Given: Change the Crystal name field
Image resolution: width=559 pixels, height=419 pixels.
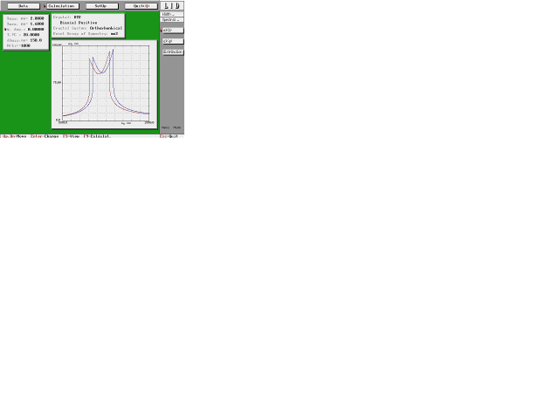Looking at the screenshot, I should 78,17.
